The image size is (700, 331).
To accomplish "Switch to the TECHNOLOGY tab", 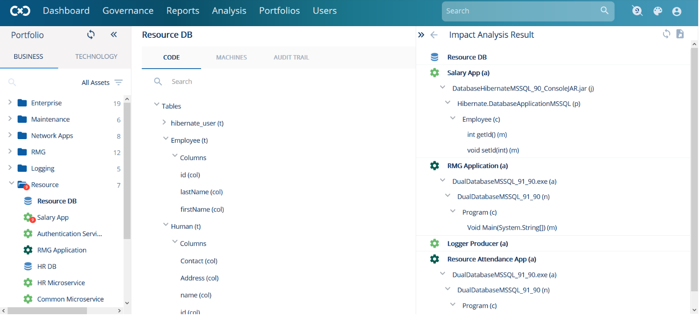I will click(96, 56).
